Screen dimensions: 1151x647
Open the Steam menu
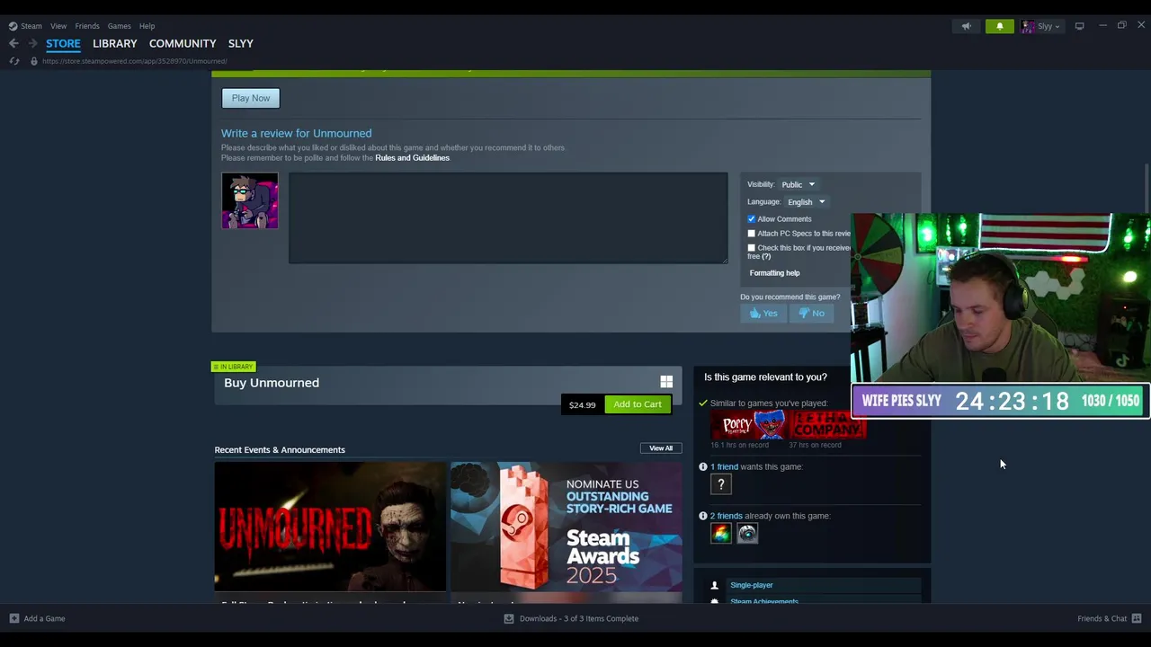pyautogui.click(x=31, y=26)
